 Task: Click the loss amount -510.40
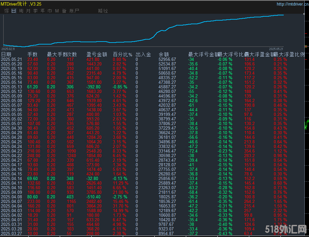pyautogui.click(x=93, y=197)
